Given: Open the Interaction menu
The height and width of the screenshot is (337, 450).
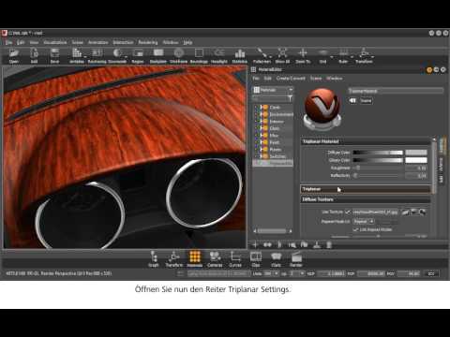Looking at the screenshot, I should (123, 42).
